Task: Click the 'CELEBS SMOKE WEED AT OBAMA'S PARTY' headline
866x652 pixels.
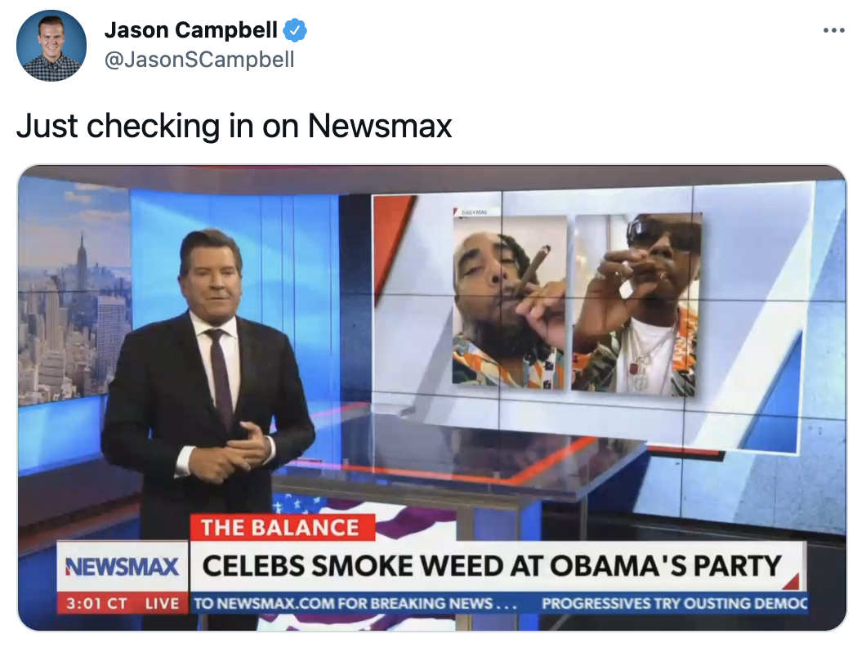Action: pos(492,566)
